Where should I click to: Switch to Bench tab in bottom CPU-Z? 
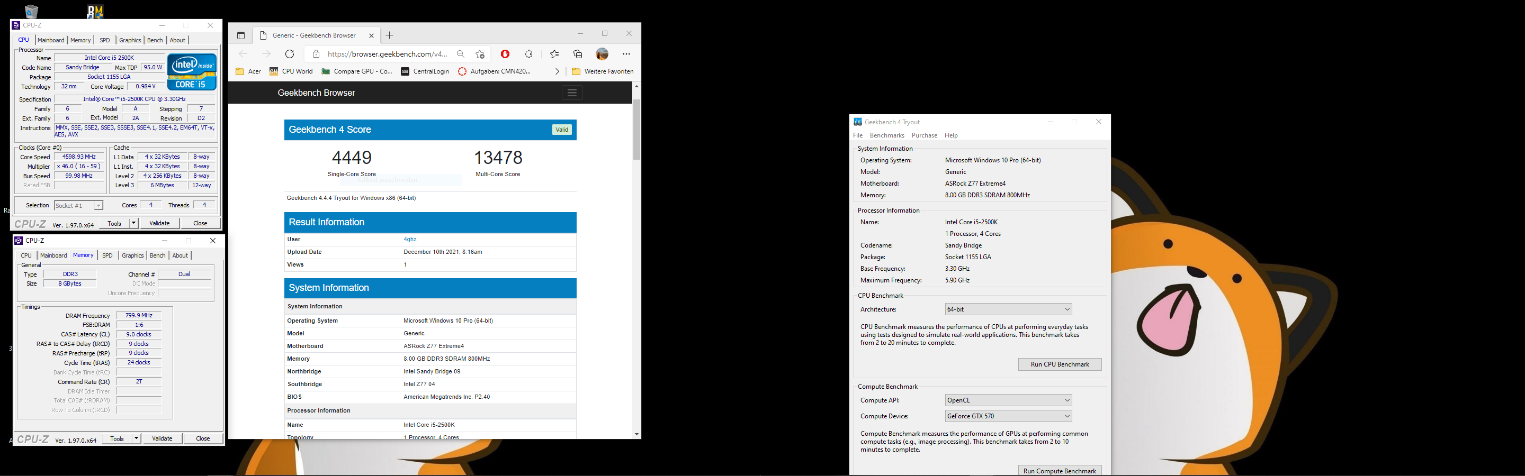tap(157, 255)
